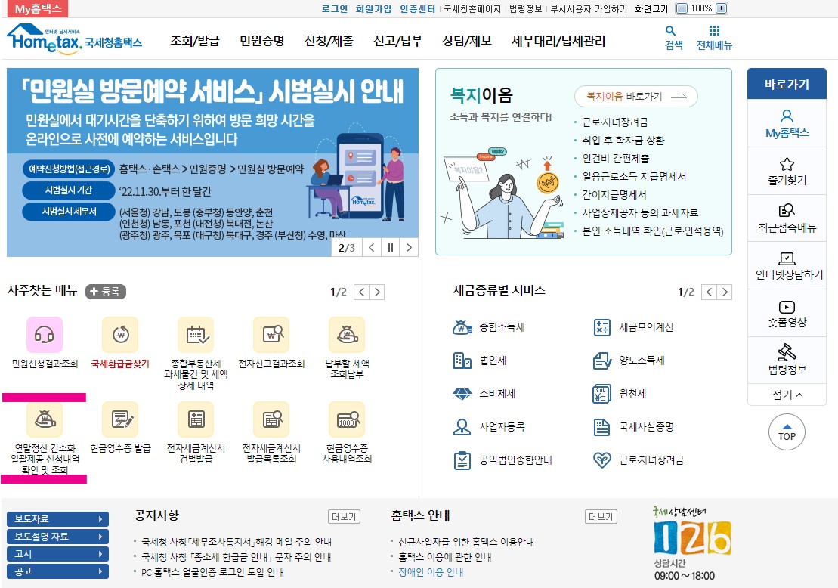Show the previous banner slide
This screenshot has height=588, width=838.
coord(372,247)
